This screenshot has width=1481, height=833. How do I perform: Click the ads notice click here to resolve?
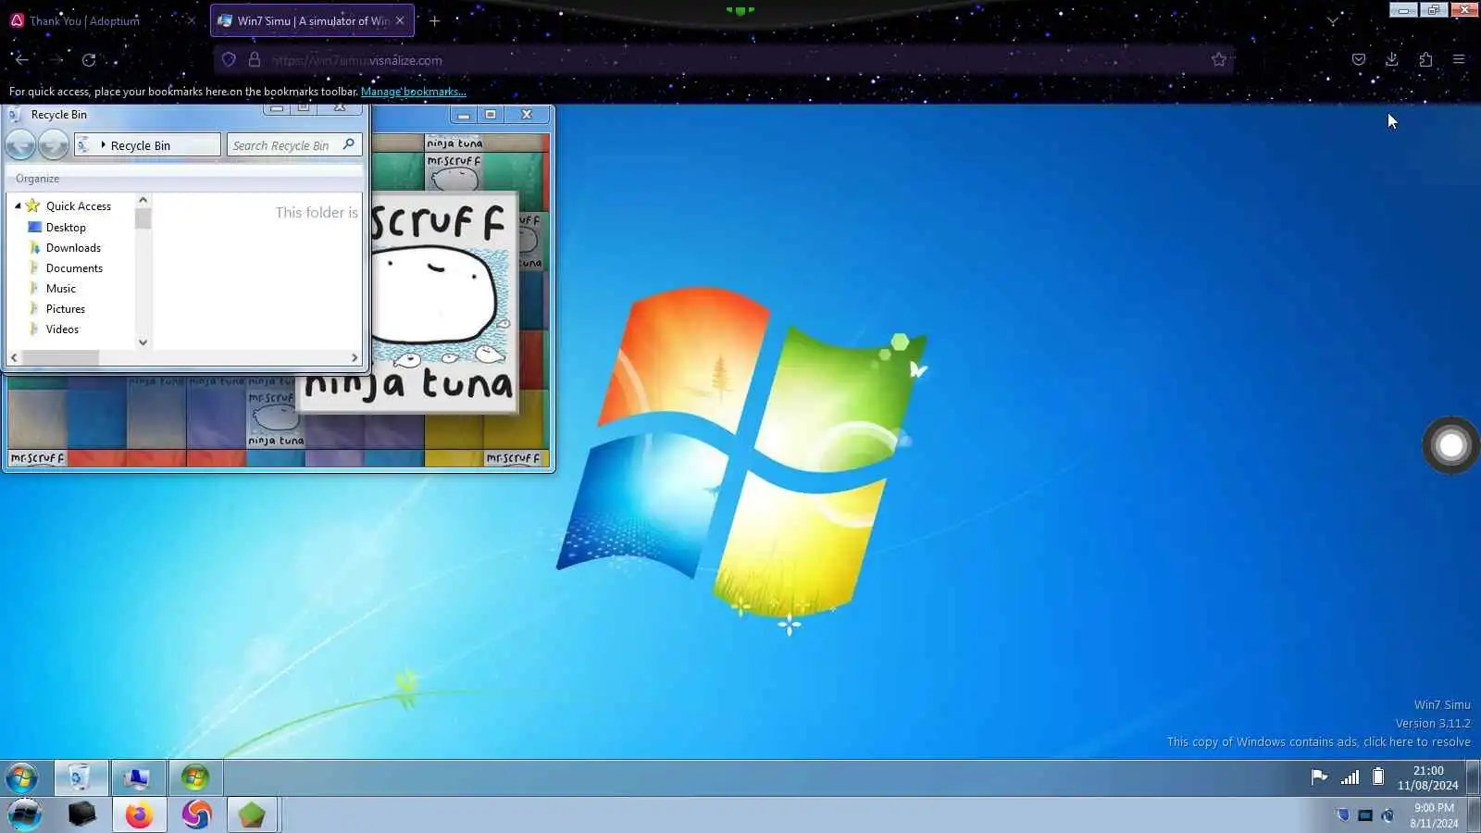point(1416,742)
